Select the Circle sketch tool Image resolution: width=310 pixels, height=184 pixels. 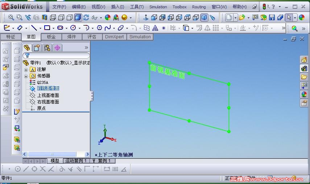[73, 28]
